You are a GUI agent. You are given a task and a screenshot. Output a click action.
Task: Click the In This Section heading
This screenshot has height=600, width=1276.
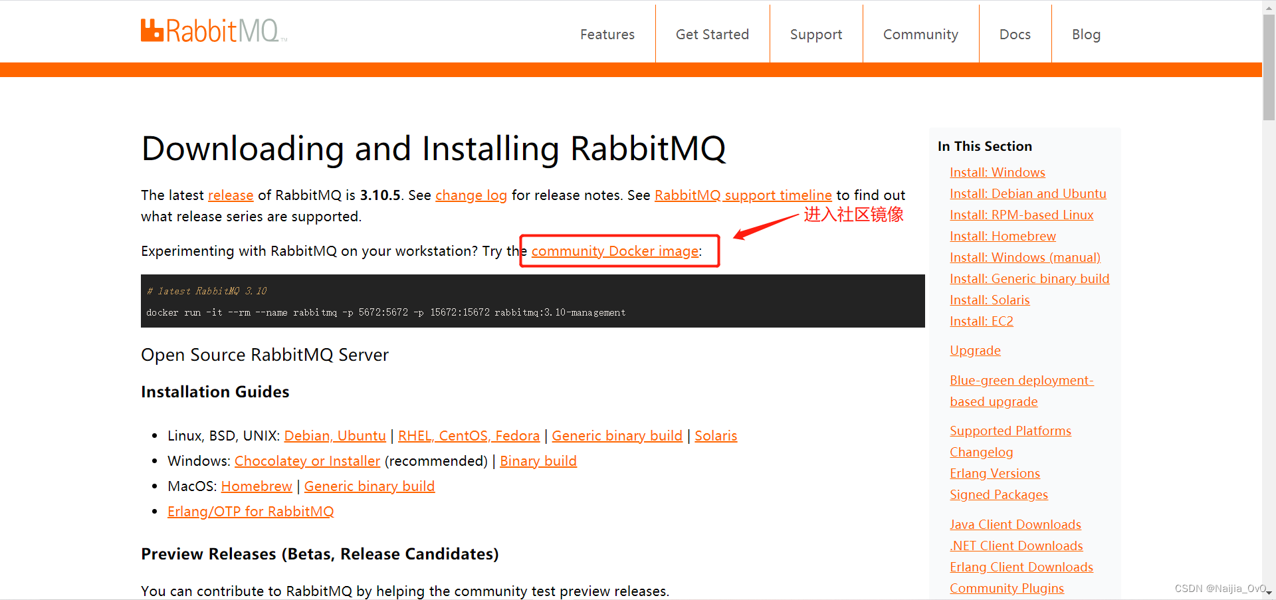tap(984, 146)
